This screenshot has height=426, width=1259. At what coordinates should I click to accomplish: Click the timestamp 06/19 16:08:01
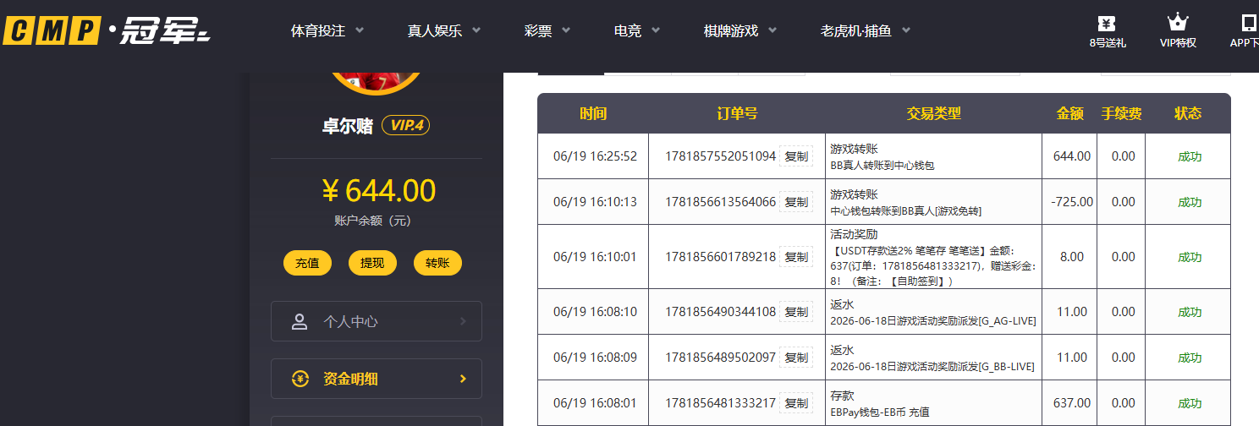(595, 403)
